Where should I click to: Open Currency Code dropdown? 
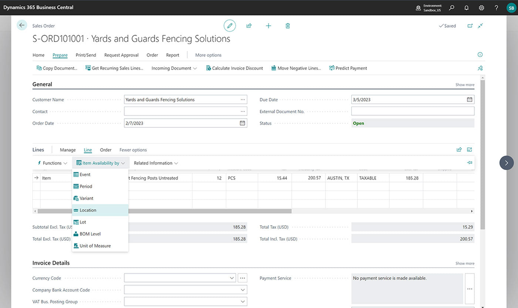click(232, 278)
